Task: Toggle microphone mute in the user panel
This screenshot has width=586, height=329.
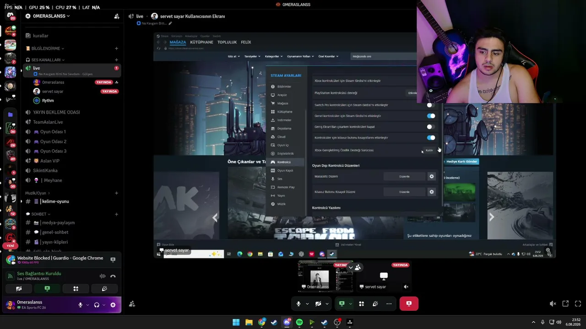Action: [81, 305]
